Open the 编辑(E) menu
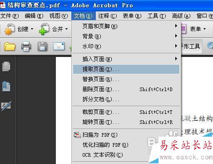Screen dimensions: 213x164 pyautogui.click(x=34, y=16)
